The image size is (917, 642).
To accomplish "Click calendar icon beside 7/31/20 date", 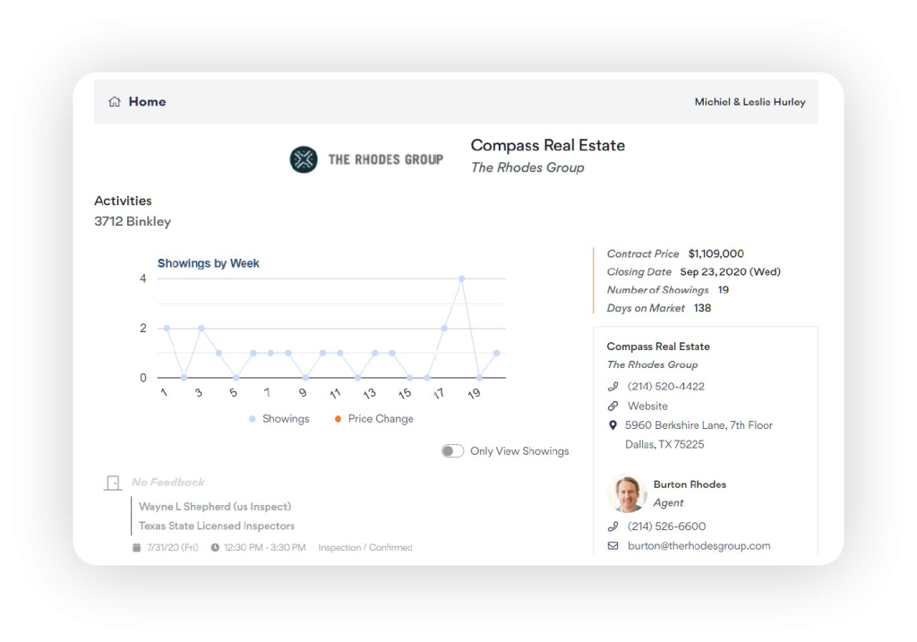I will tap(136, 547).
